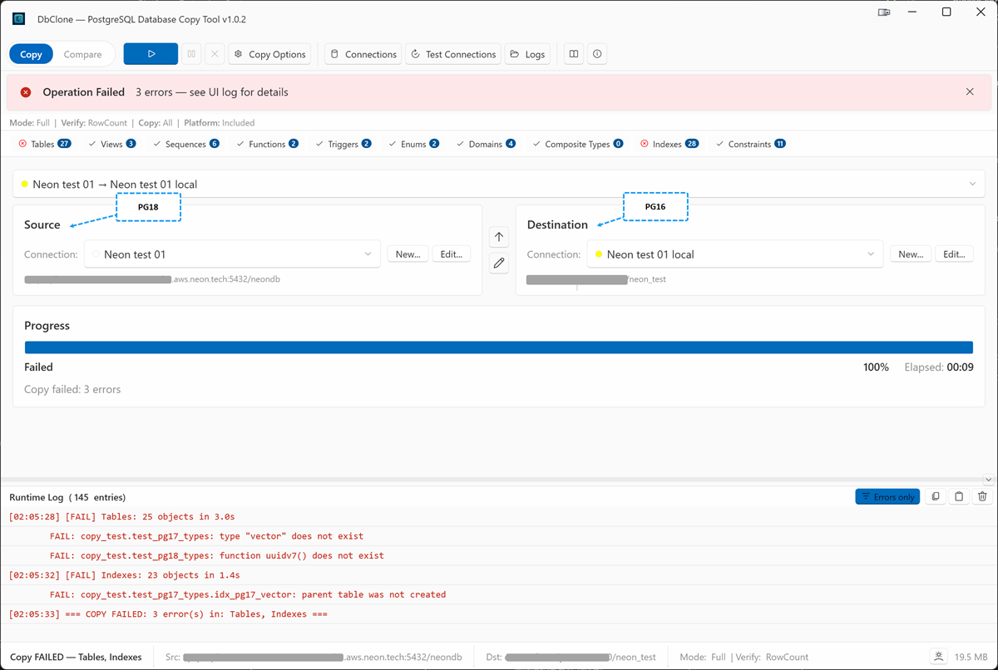Click the pause icon in the toolbar
Viewport: 998px width, 670px height.
[x=191, y=54]
